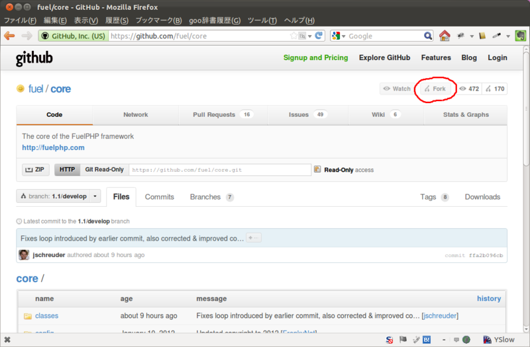
Task: Click in the Google search field
Action: coord(386,36)
